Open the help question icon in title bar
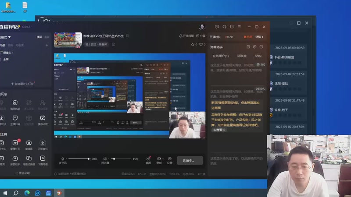This screenshot has width=351, height=197. 232,27
